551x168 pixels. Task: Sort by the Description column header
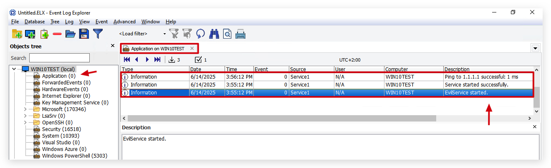(x=488, y=69)
